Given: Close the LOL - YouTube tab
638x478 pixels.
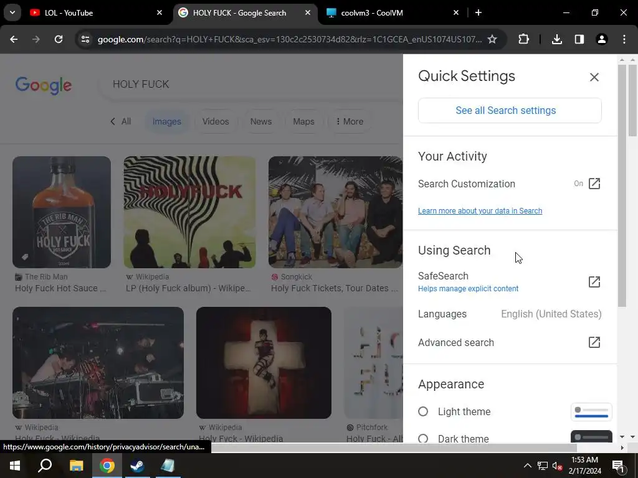Looking at the screenshot, I should (x=159, y=12).
